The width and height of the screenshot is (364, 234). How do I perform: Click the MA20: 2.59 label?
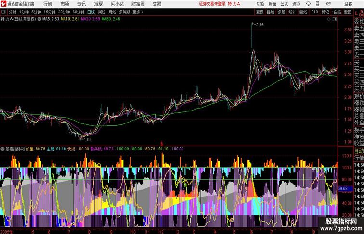[x=91, y=19]
